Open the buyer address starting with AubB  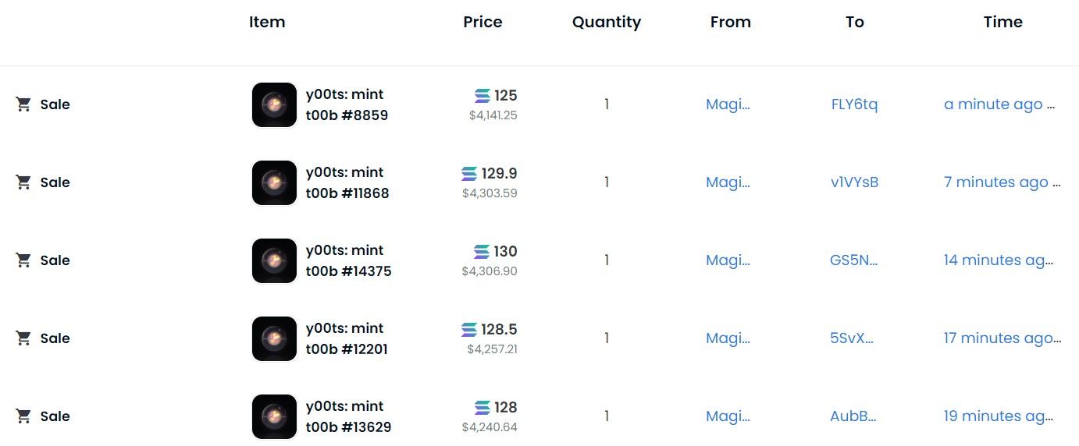pyautogui.click(x=853, y=416)
